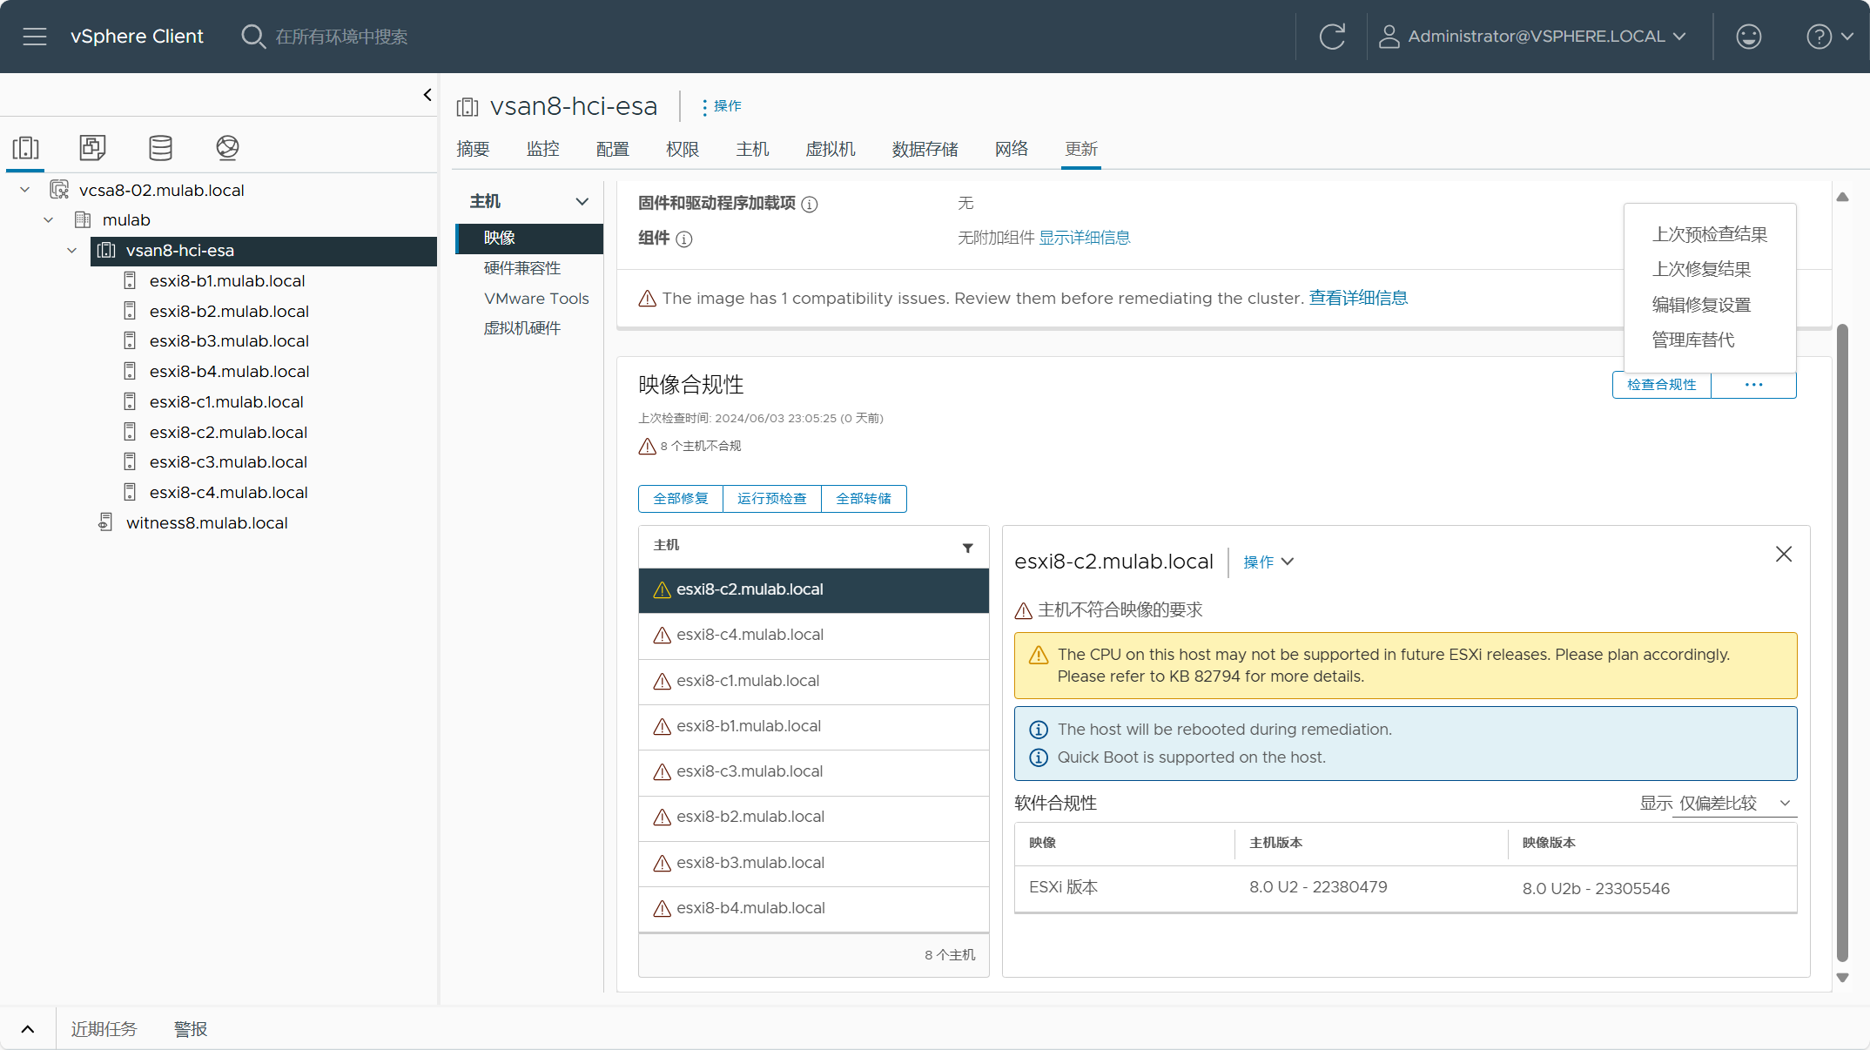1870x1050 pixels.
Task: Click the 全部转储 button
Action: pyautogui.click(x=864, y=499)
